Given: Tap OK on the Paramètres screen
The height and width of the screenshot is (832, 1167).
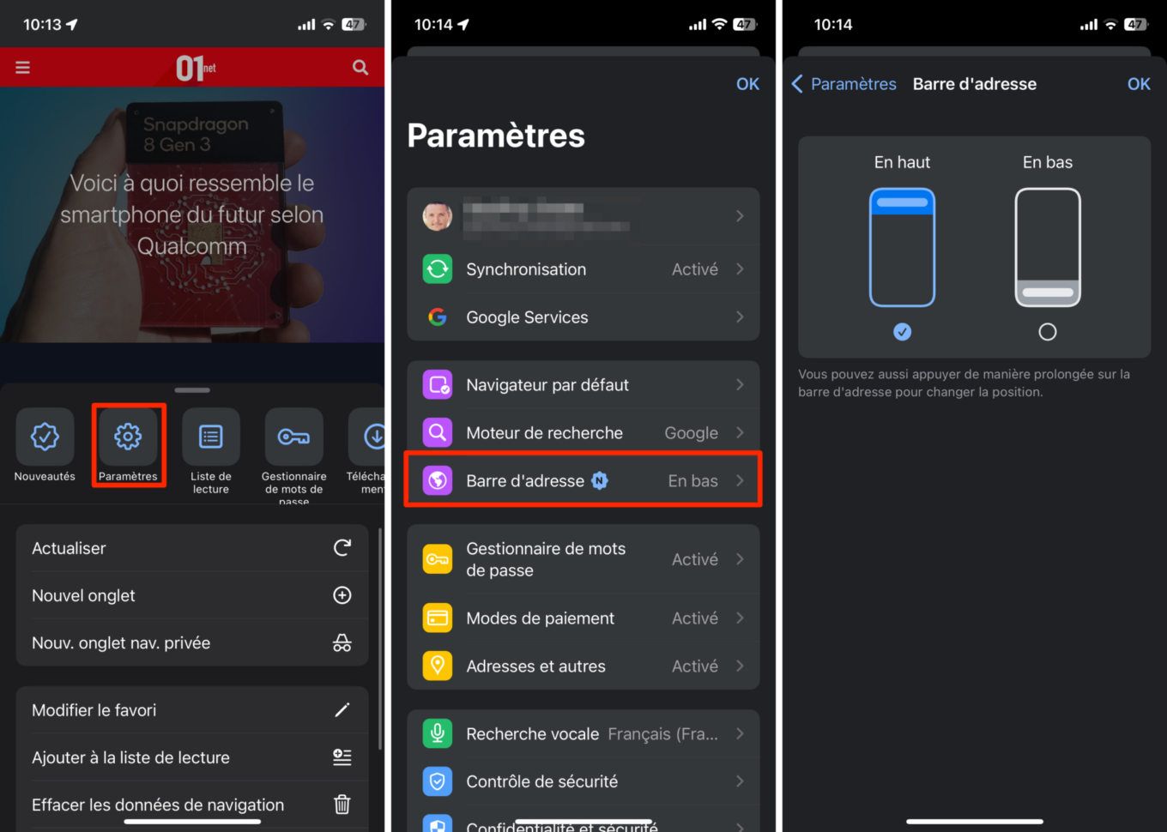Looking at the screenshot, I should coord(747,84).
